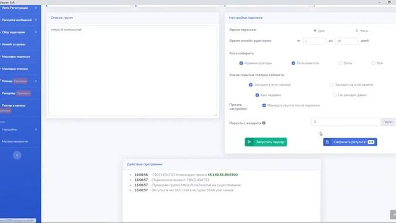Viewport: 396px width, 223px height.
Task: Click the Настройки парсинга panel header
Action: click(246, 18)
